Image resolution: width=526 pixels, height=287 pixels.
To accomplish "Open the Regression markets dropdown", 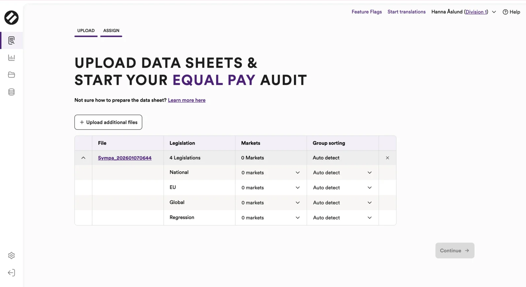I will [x=271, y=218].
